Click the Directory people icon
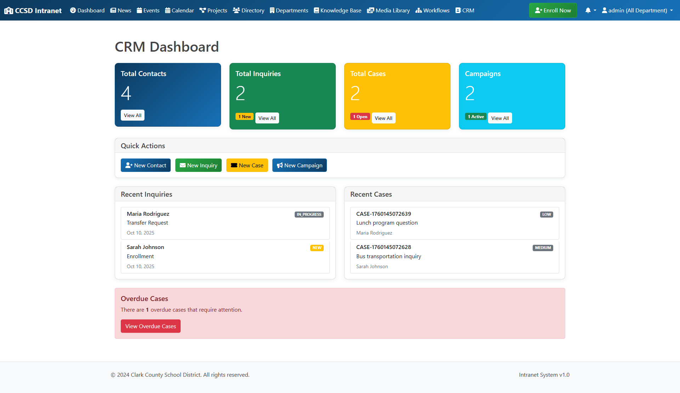The image size is (680, 393). click(236, 11)
